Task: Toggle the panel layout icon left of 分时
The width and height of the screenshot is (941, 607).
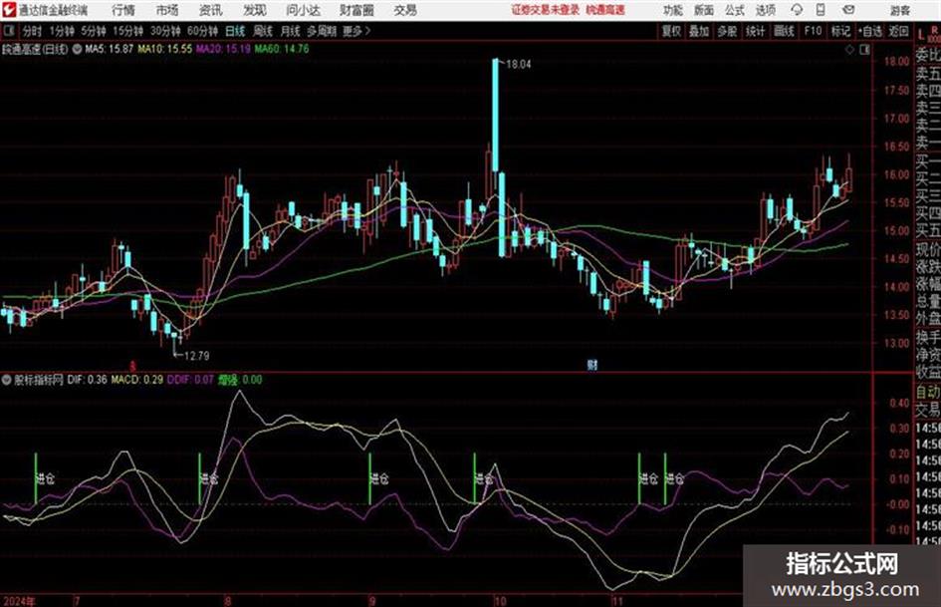Action: (x=9, y=31)
